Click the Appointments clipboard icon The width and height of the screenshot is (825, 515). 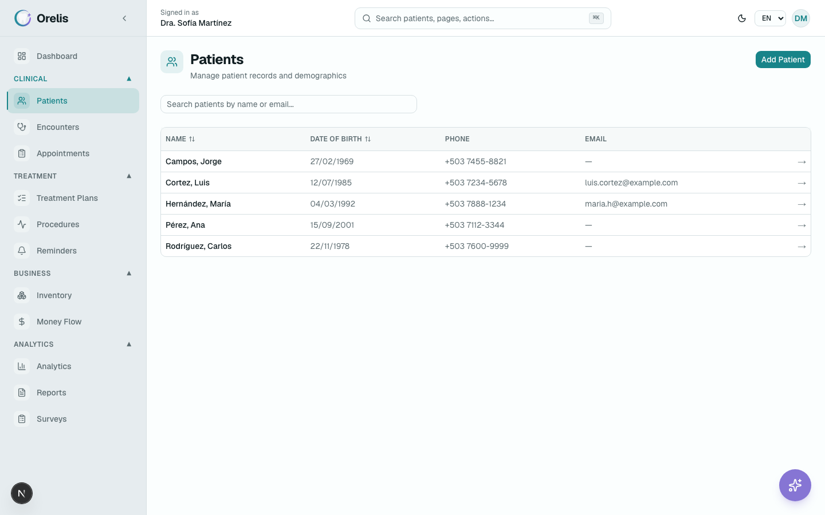[x=22, y=153]
